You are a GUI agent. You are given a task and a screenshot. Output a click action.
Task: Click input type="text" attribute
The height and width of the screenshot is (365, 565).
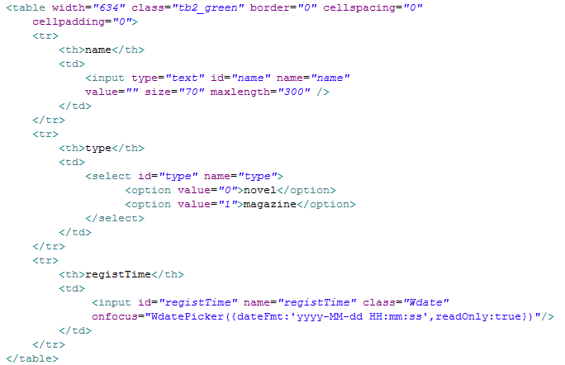[168, 78]
